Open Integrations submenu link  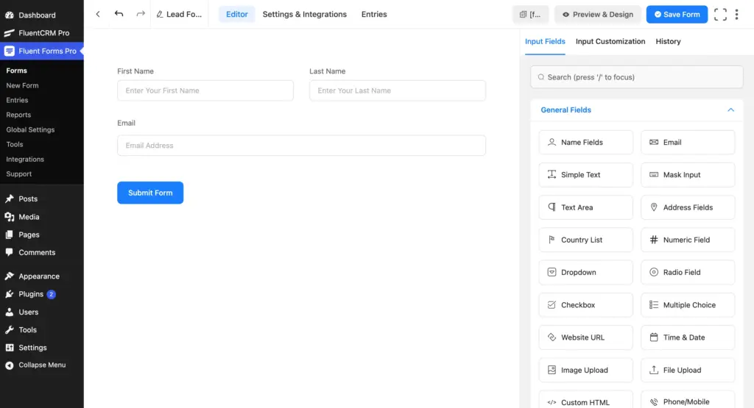[x=25, y=159]
